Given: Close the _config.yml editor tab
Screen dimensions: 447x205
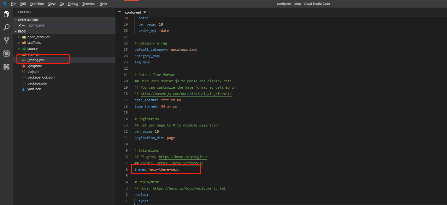Looking at the screenshot, I should click(144, 12).
